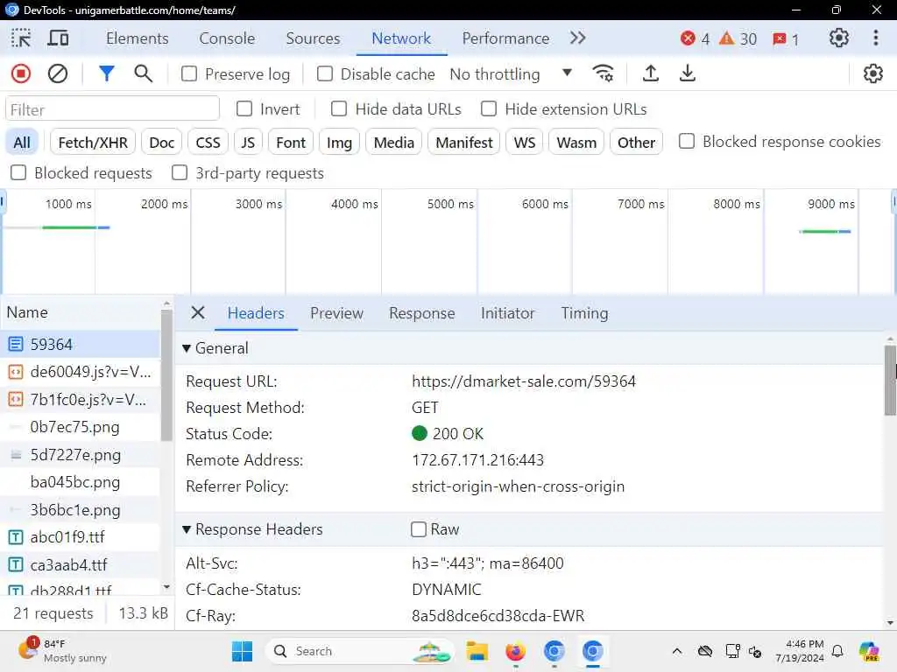Filter requests by Fetch/XHR
This screenshot has height=672, width=897.
tap(93, 143)
